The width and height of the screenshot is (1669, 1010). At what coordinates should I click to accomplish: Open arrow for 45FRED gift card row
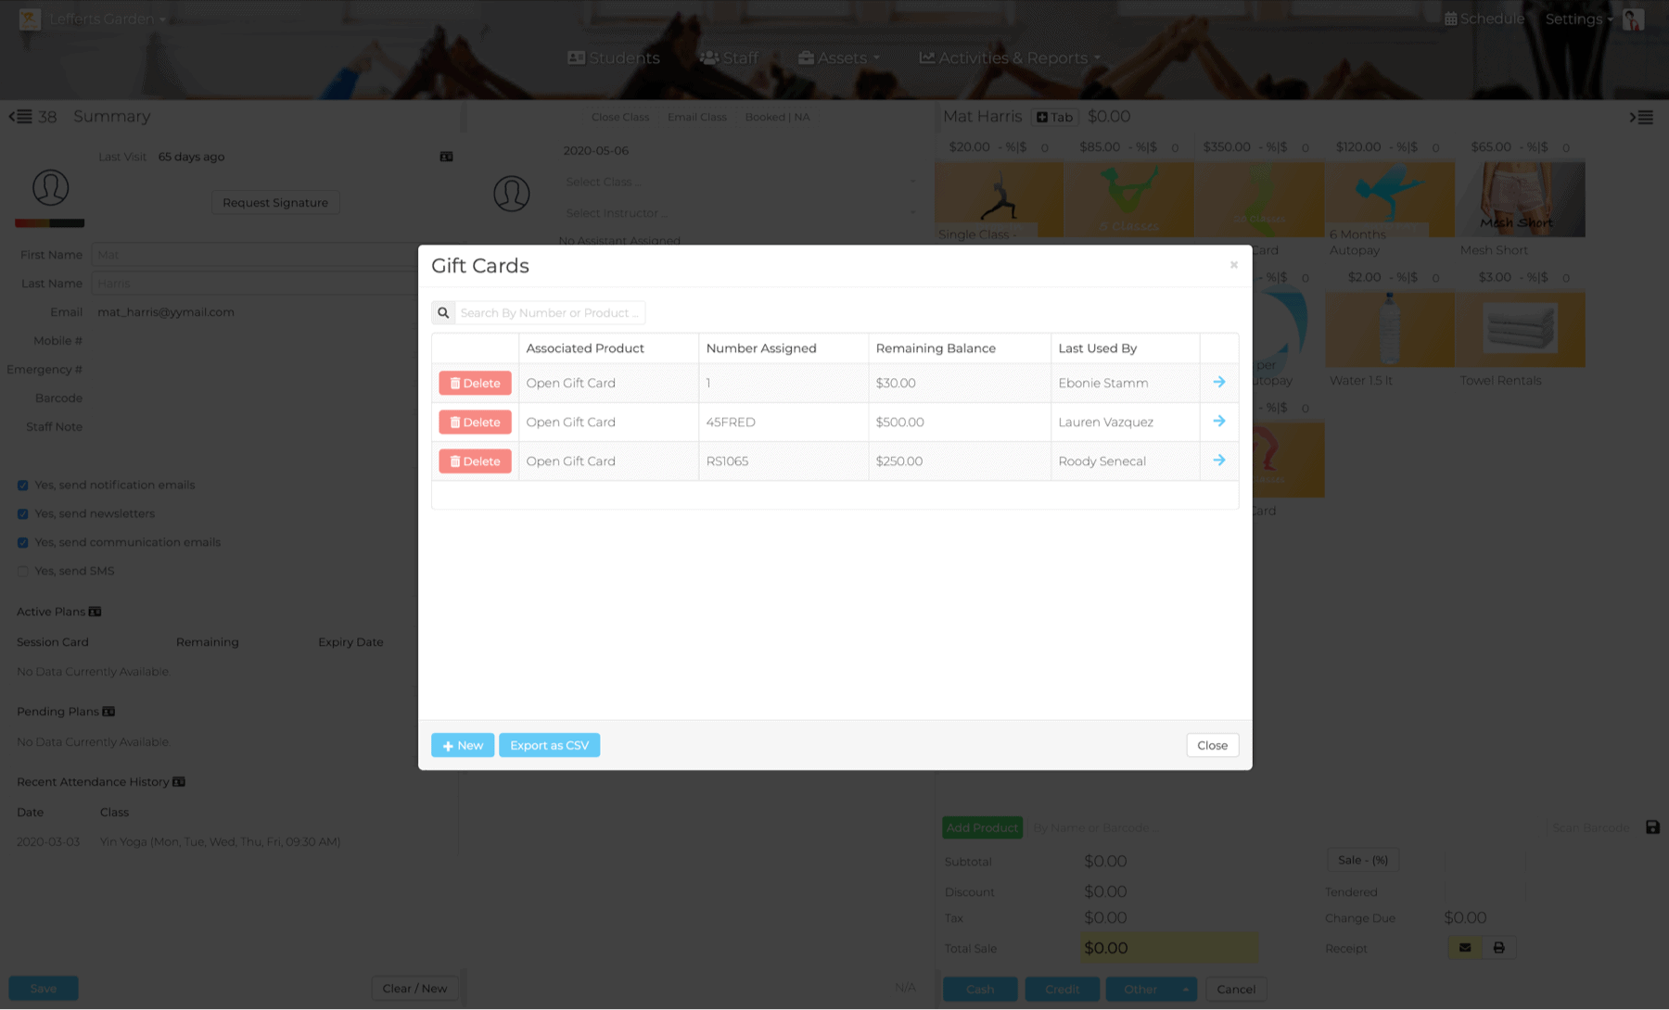click(x=1218, y=422)
